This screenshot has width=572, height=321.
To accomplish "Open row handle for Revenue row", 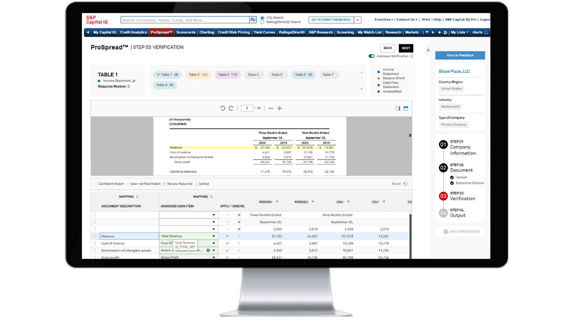I will coord(95,236).
